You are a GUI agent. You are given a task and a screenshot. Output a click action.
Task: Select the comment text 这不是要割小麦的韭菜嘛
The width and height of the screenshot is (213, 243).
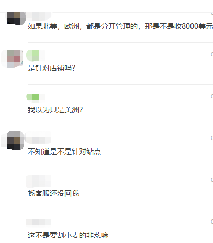68,235
